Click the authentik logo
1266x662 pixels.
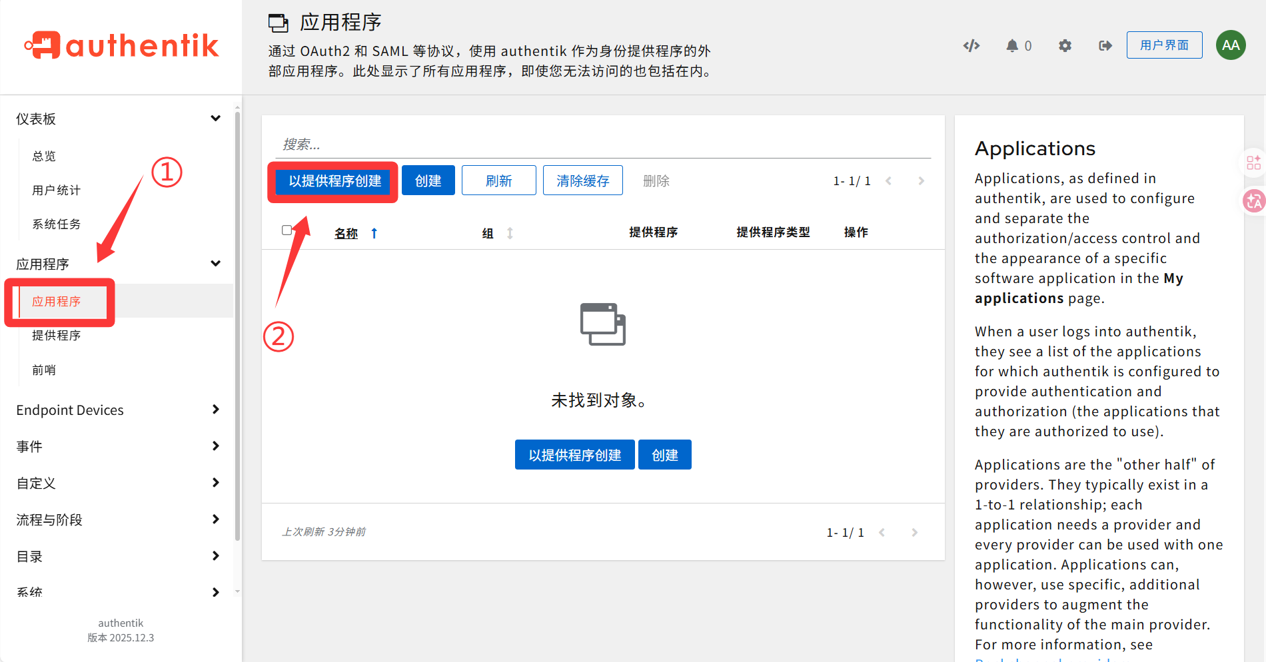click(121, 45)
